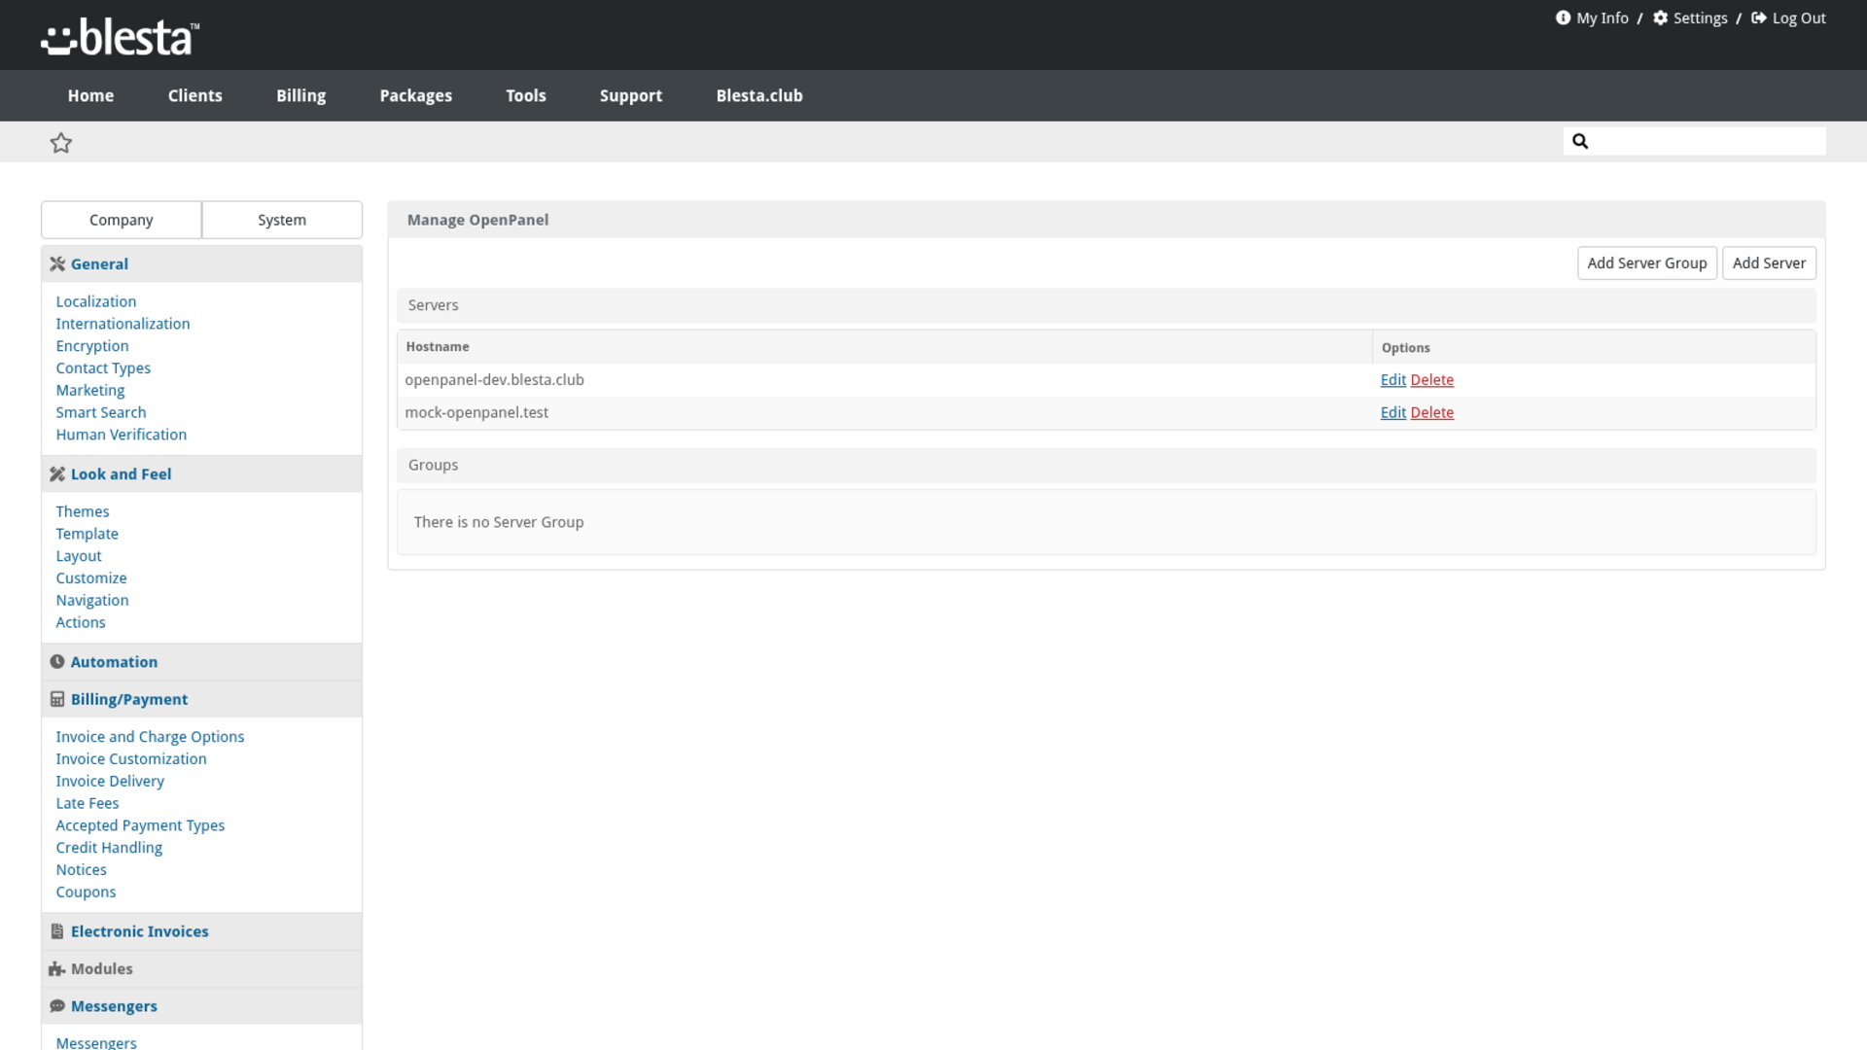
Task: Open Contact Types settings
Action: pos(103,368)
